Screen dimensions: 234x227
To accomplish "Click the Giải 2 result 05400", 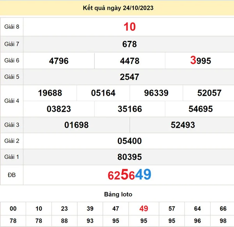I will pyautogui.click(x=129, y=141).
